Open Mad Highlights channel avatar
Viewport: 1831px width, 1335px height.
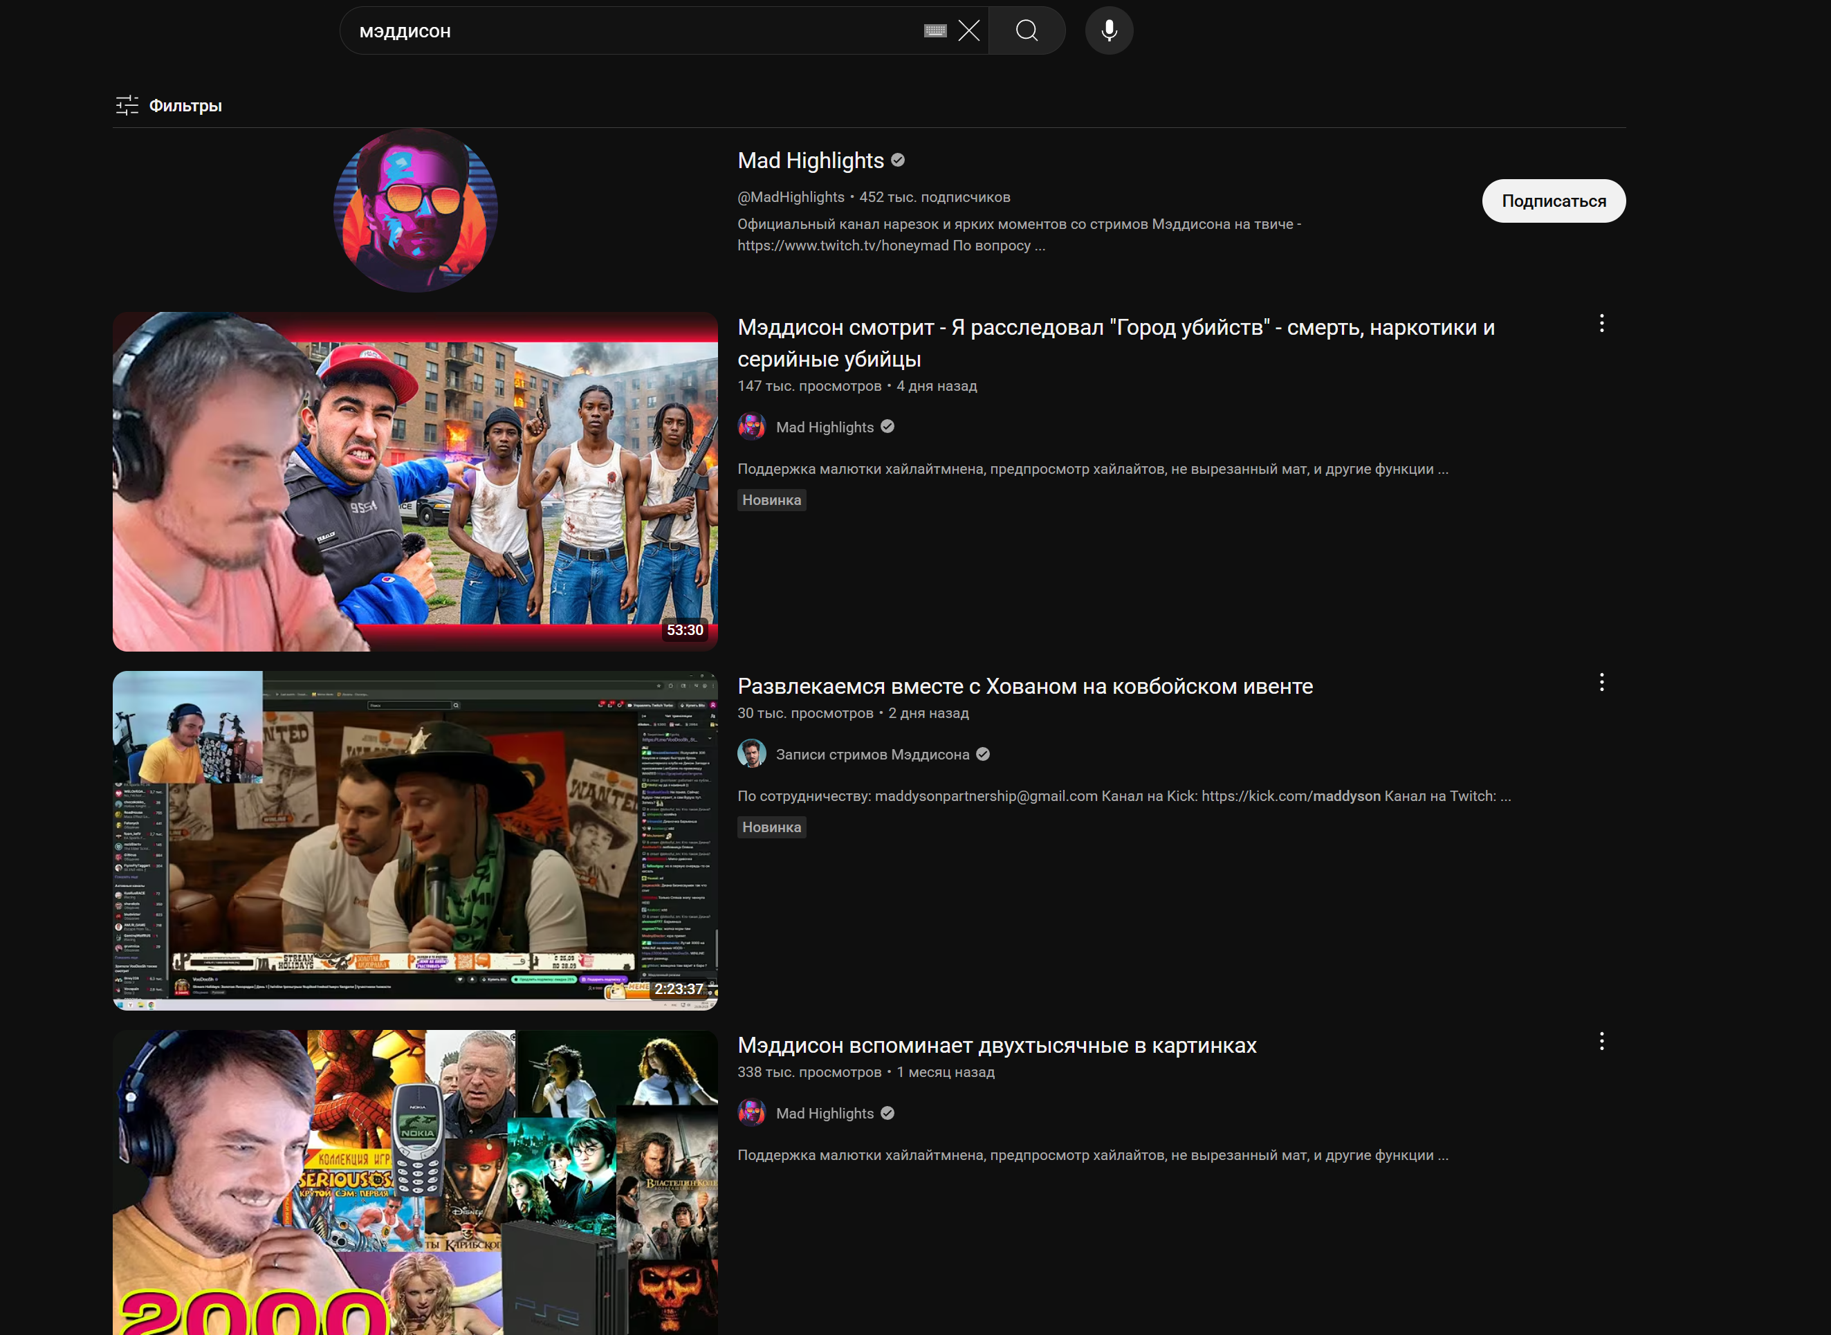coord(415,210)
